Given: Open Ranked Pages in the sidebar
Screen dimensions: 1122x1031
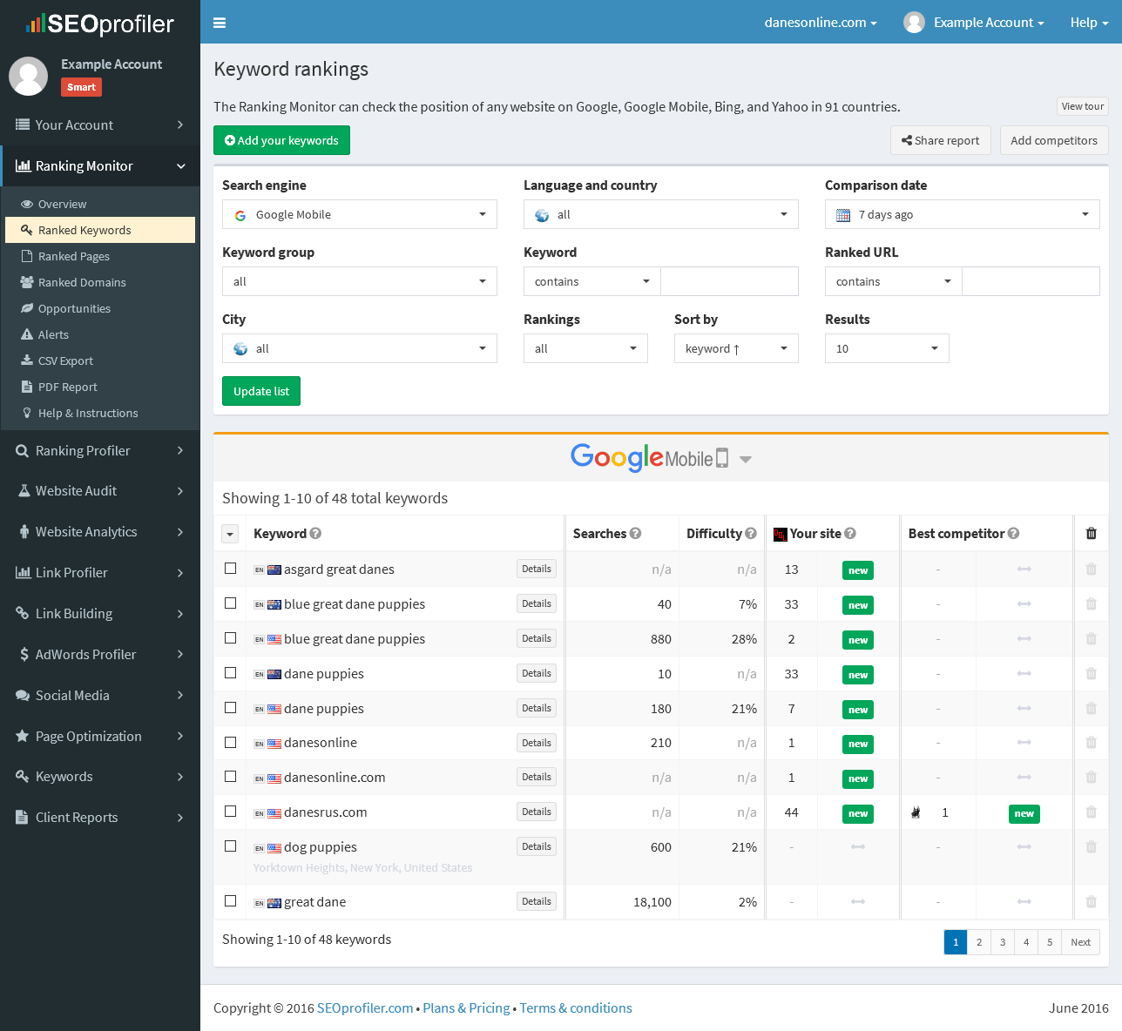Looking at the screenshot, I should [x=74, y=257].
